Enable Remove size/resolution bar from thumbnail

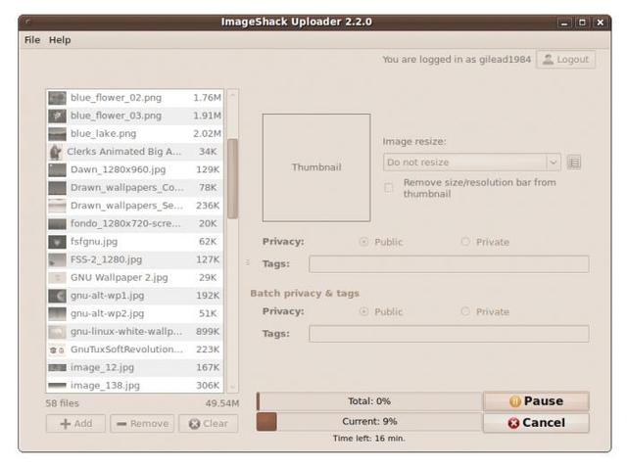coord(389,188)
